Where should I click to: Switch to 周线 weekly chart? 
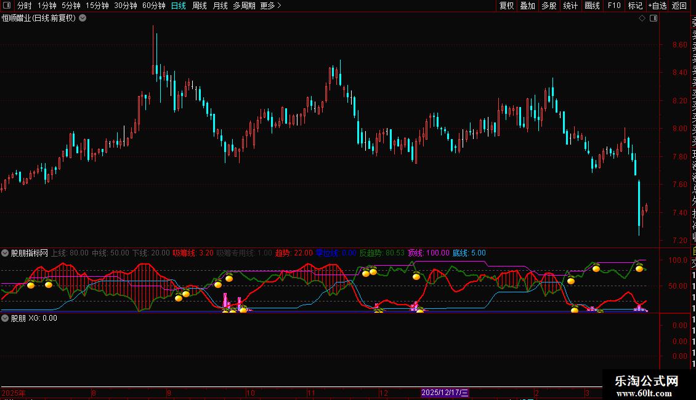200,6
